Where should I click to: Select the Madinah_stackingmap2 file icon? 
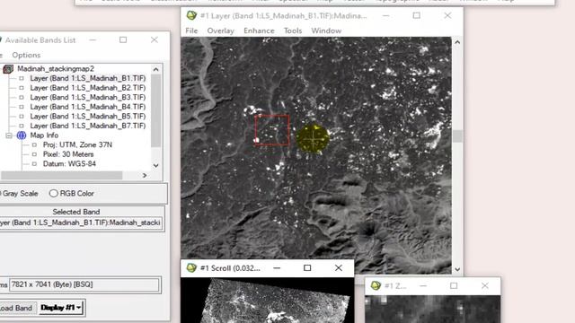(x=8, y=69)
